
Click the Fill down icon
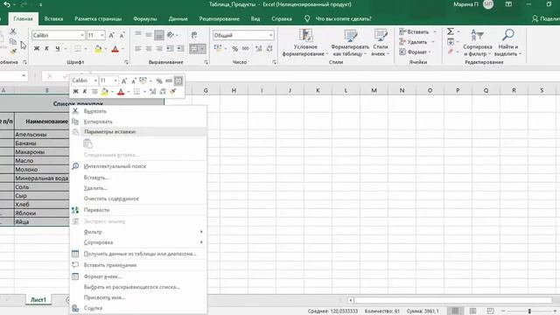click(451, 41)
